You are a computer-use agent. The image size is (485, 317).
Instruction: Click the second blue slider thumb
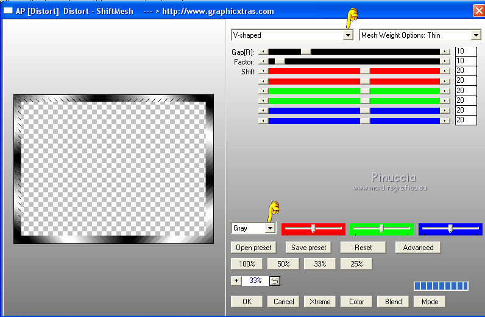pos(365,120)
